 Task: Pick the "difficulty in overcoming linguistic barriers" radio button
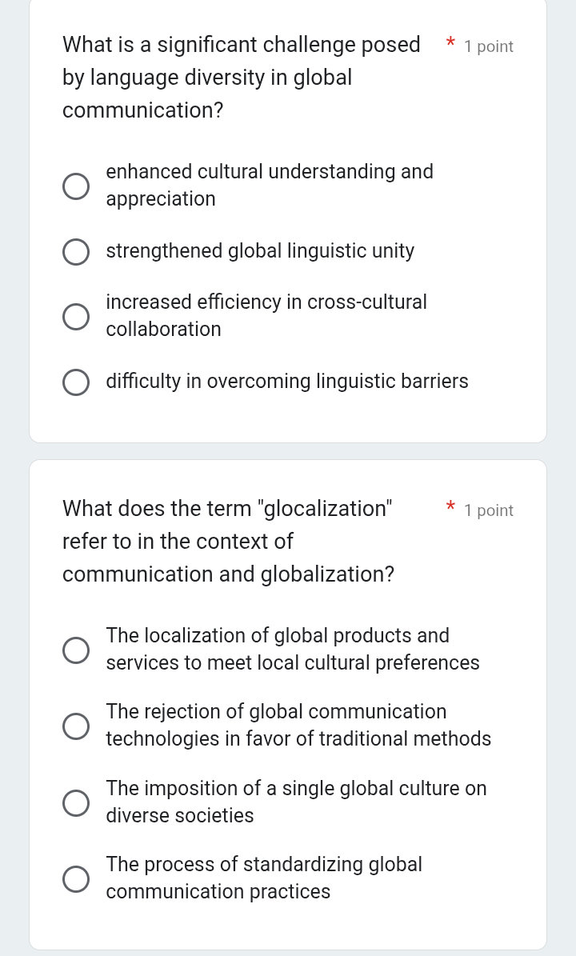[x=77, y=382]
